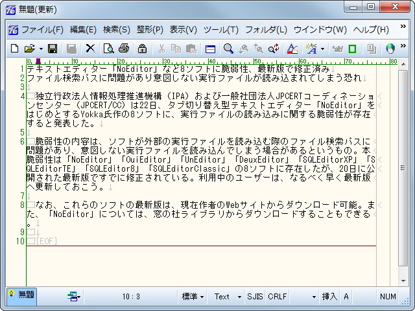Open the ツール(T) menu
Image resolution: width=415 pixels, height=311 pixels.
pyautogui.click(x=220, y=30)
